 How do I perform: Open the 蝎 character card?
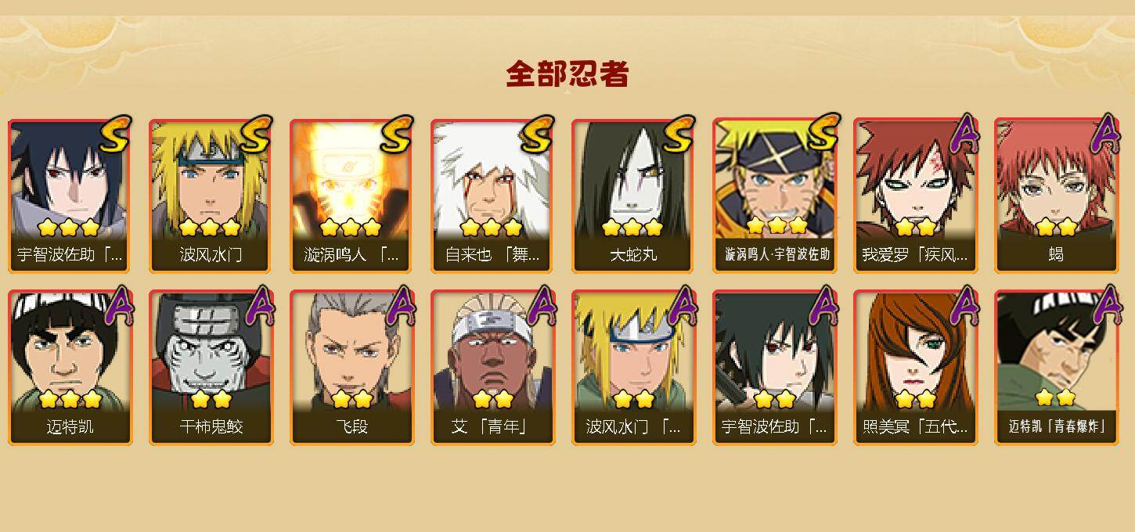point(1056,196)
